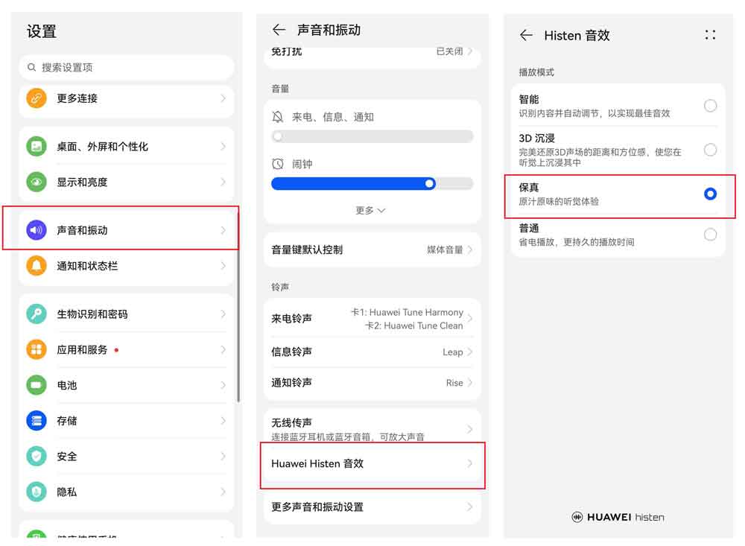Open 存储 settings entry
The width and height of the screenshot is (745, 546).
[127, 421]
